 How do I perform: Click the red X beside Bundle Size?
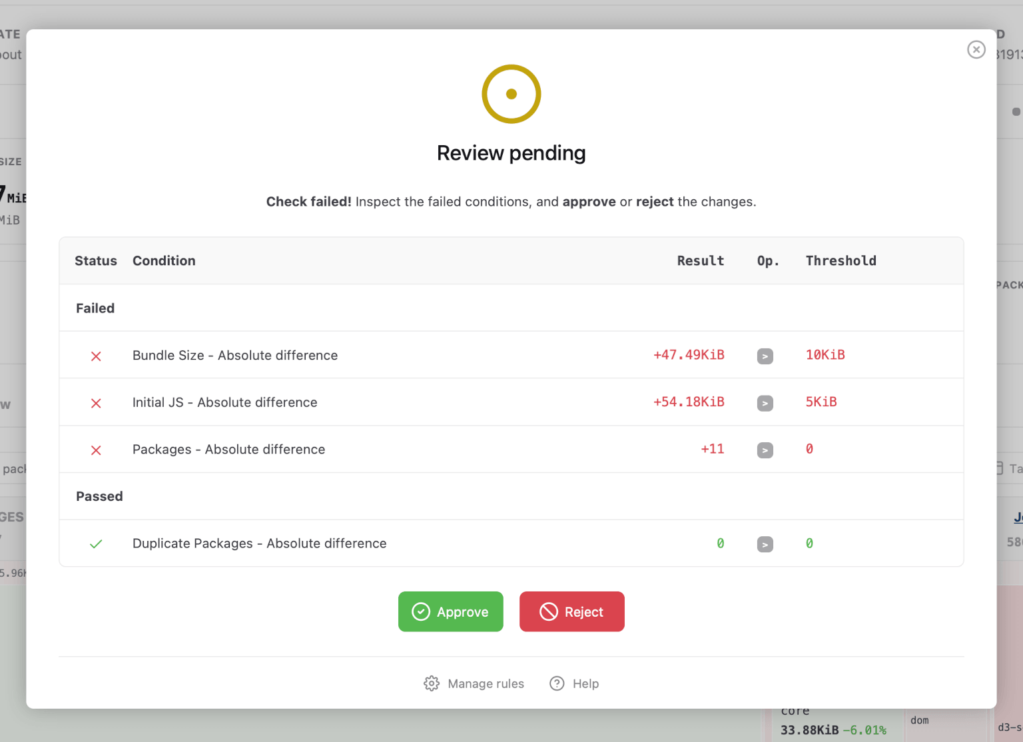96,356
